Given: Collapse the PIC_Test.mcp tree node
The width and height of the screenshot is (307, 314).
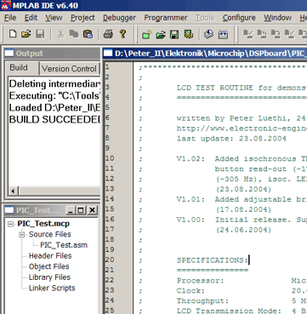Looking at the screenshot, I should click(11, 224).
